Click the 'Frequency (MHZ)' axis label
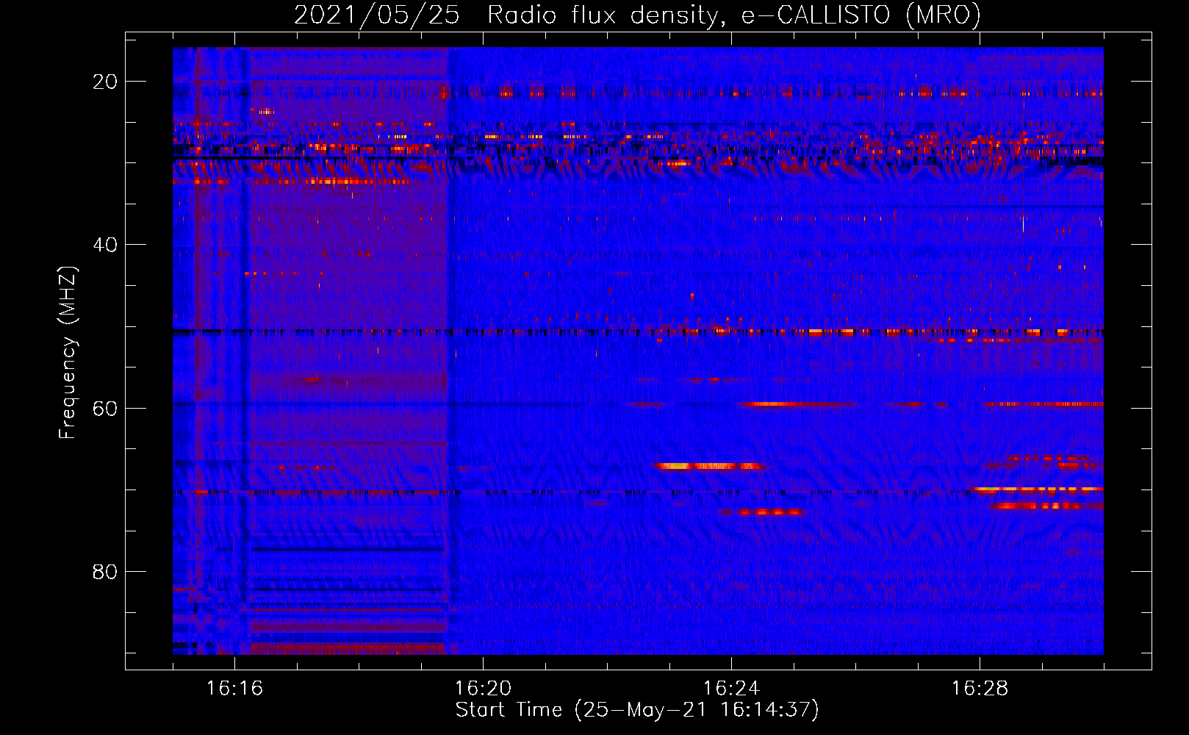The image size is (1189, 735). 68,353
